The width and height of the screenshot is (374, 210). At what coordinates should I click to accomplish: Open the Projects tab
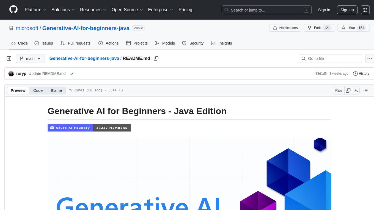pos(137,43)
